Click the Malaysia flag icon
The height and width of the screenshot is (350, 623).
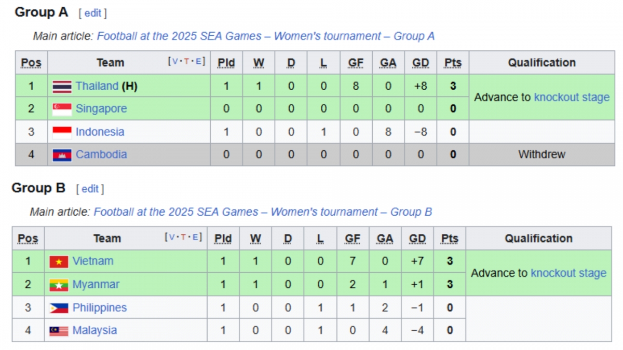[x=59, y=331]
